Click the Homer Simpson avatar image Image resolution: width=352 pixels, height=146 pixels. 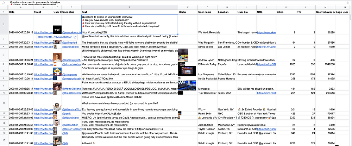tap(57, 72)
